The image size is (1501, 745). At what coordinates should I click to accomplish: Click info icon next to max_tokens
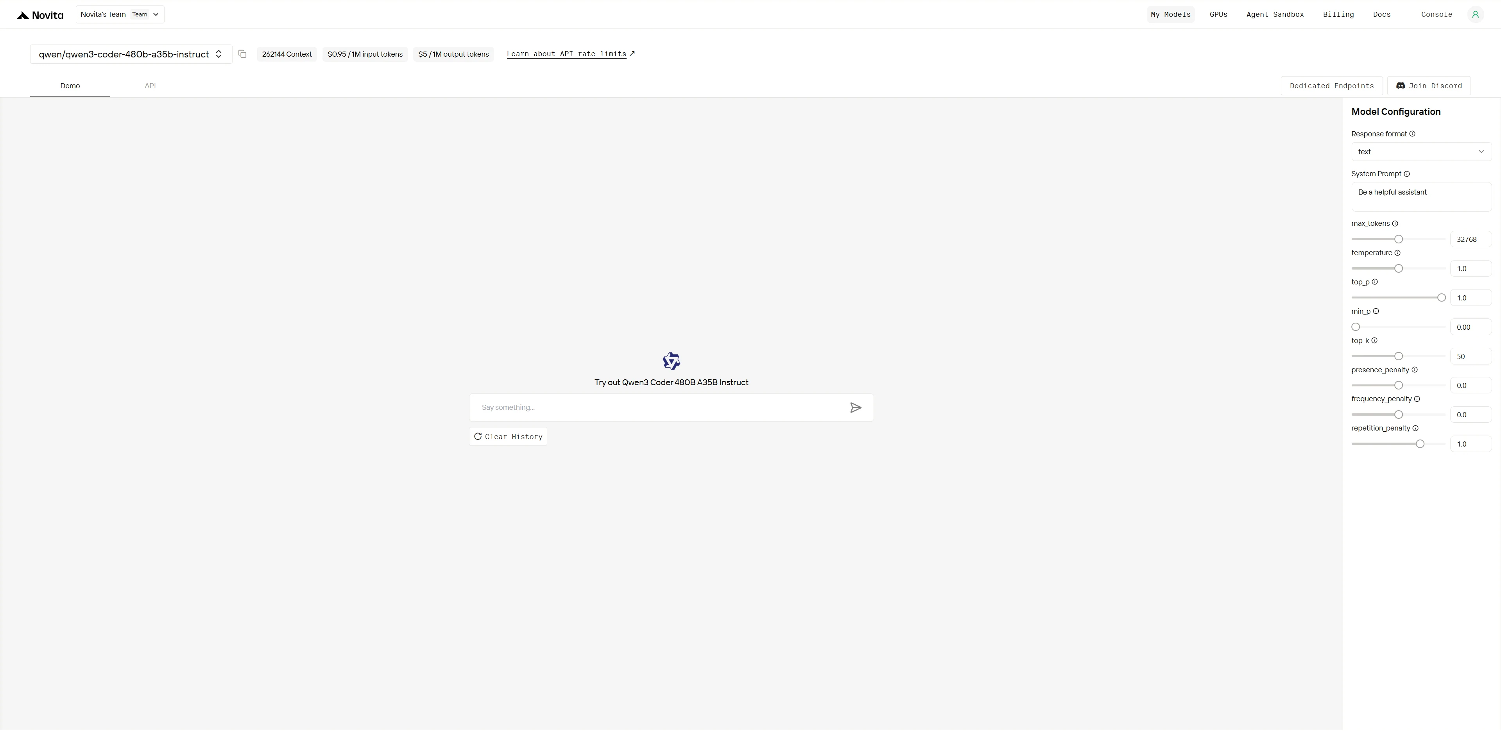pyautogui.click(x=1395, y=224)
